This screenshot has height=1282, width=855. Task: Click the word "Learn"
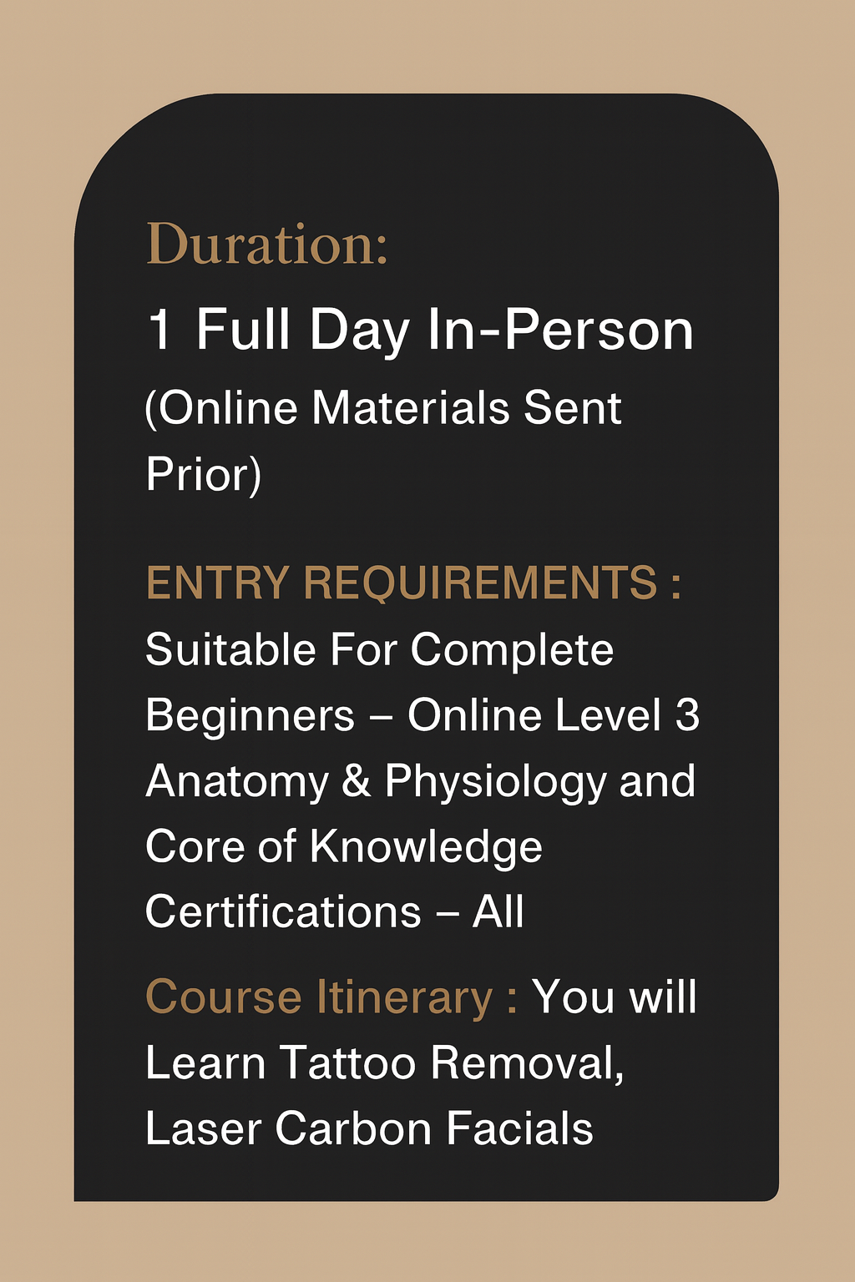(x=205, y=1062)
